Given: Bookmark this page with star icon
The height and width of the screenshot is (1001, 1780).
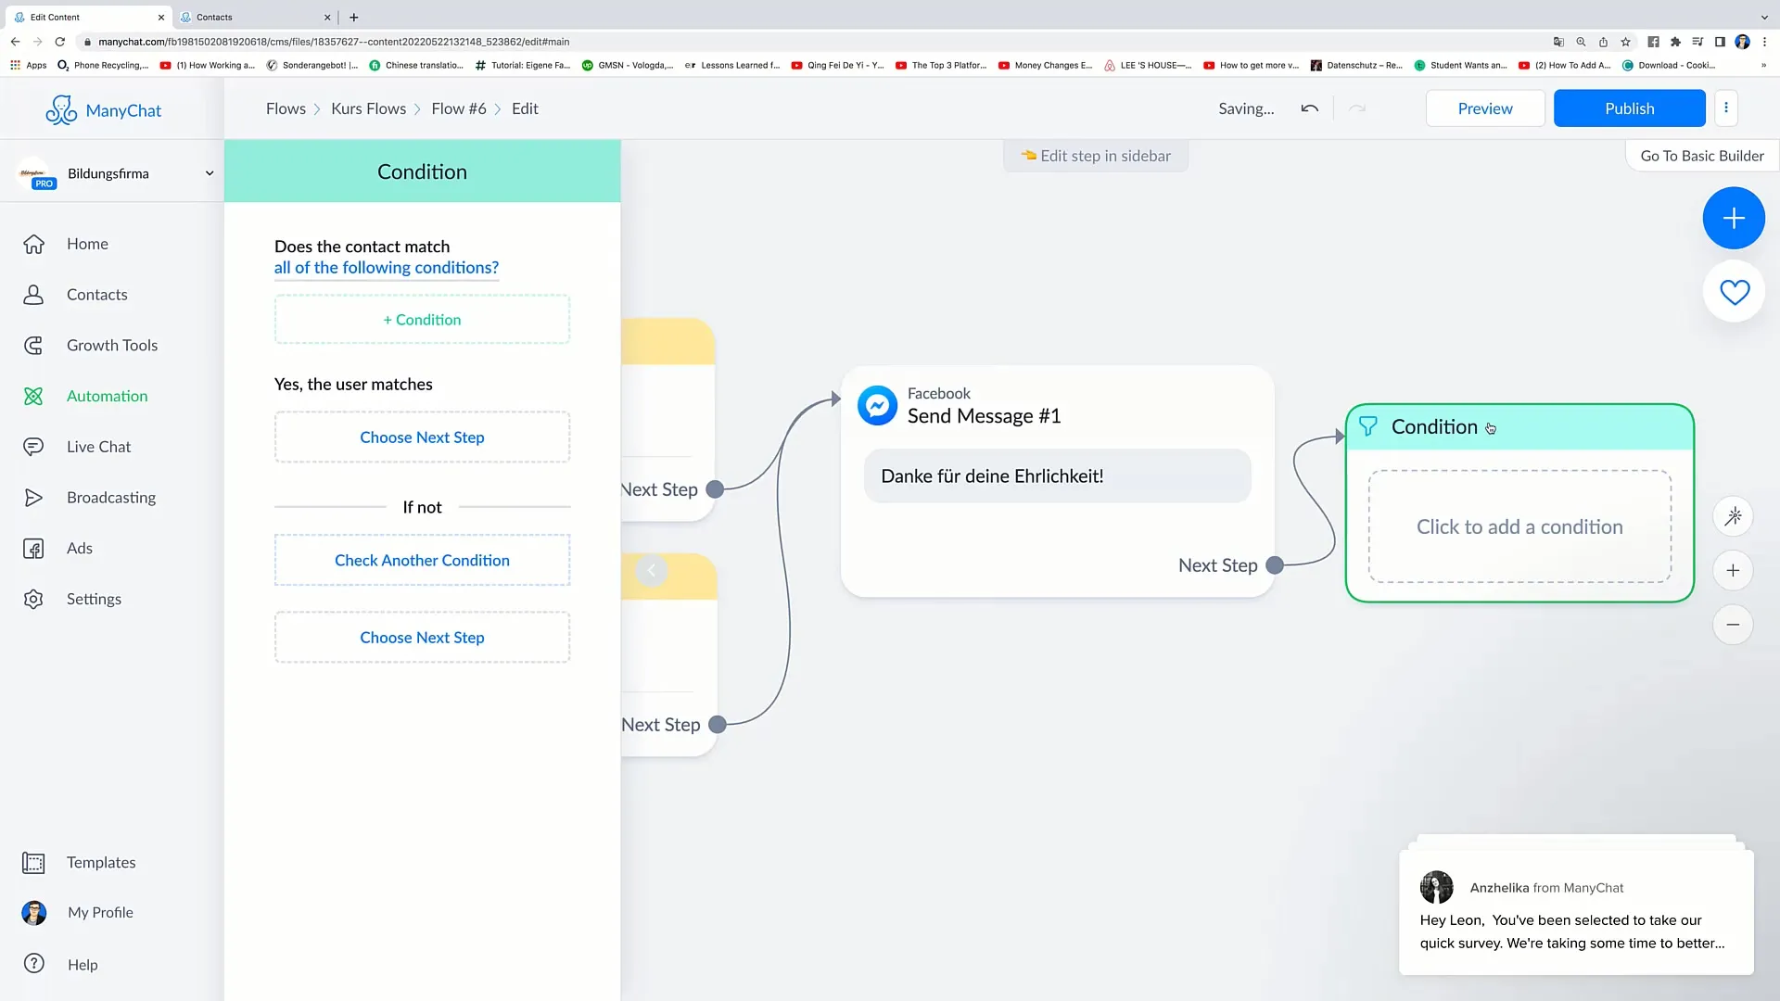Looking at the screenshot, I should pos(1625,42).
